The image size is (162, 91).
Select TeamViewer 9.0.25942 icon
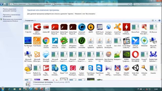click(91, 68)
